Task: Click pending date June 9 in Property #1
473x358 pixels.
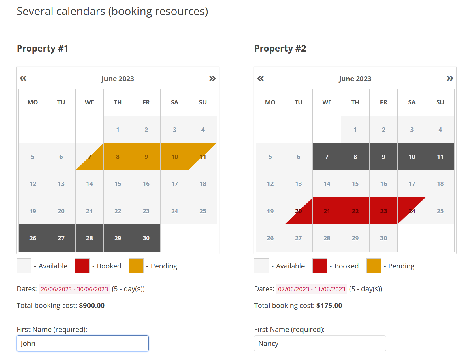Action: (x=146, y=157)
